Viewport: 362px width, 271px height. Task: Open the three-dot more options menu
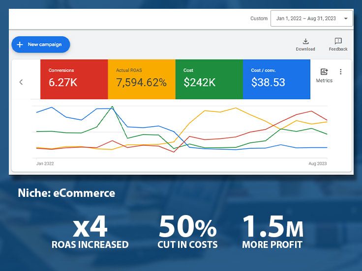point(341,72)
